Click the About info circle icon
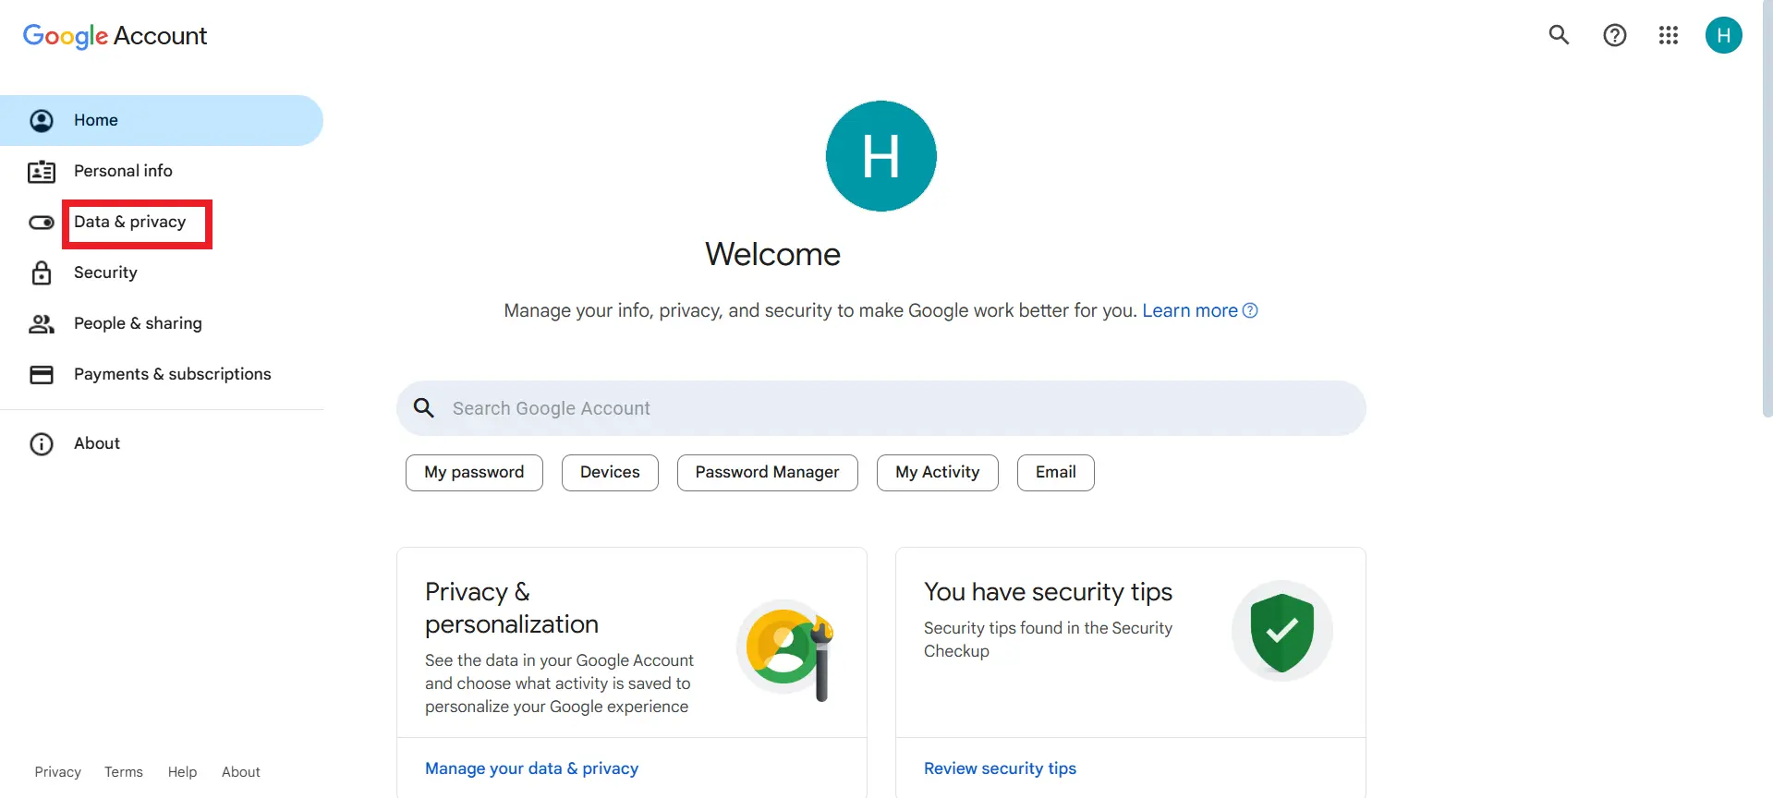This screenshot has width=1773, height=798. (x=42, y=444)
